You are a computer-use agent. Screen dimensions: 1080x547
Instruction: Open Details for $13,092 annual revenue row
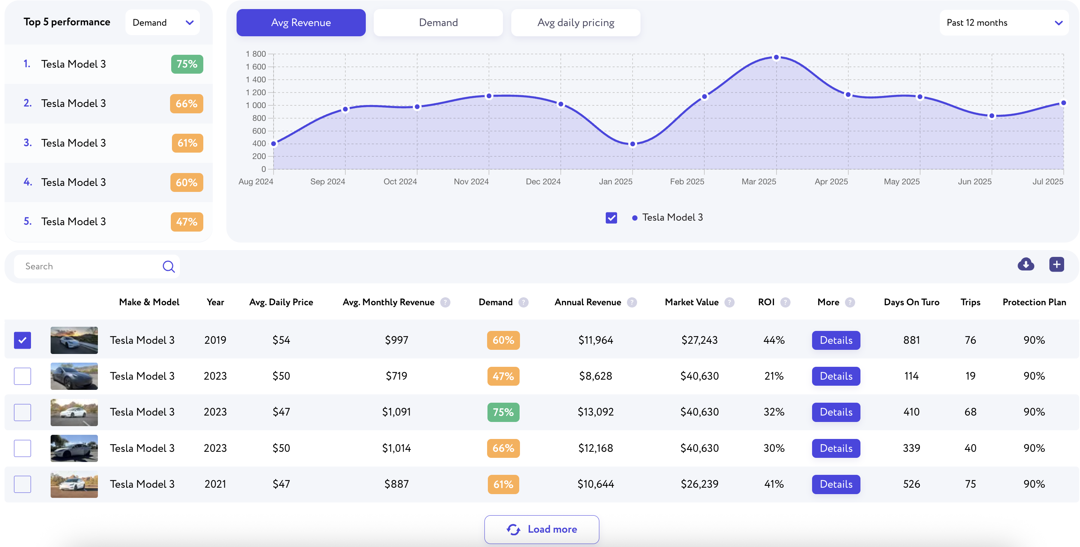(836, 412)
